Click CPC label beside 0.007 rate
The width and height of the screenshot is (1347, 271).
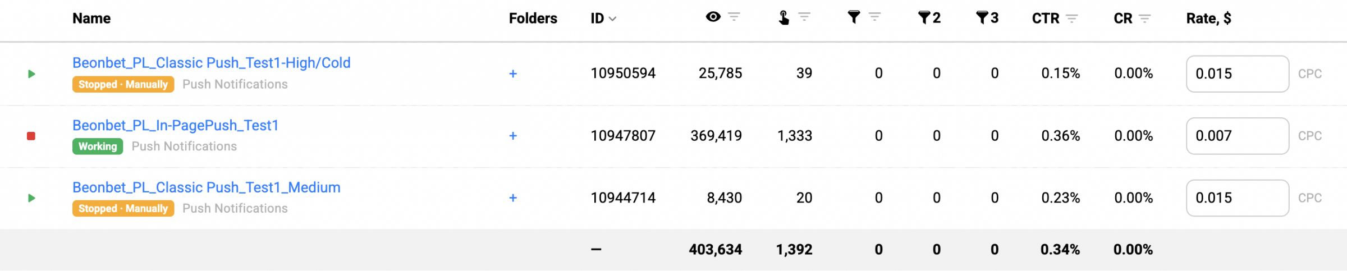click(1310, 136)
